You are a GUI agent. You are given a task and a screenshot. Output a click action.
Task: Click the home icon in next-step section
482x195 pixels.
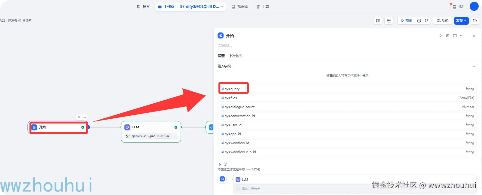(222, 179)
